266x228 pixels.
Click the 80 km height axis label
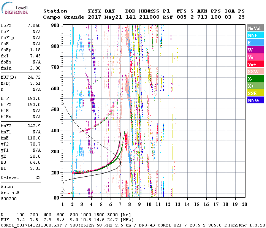pos(57,198)
